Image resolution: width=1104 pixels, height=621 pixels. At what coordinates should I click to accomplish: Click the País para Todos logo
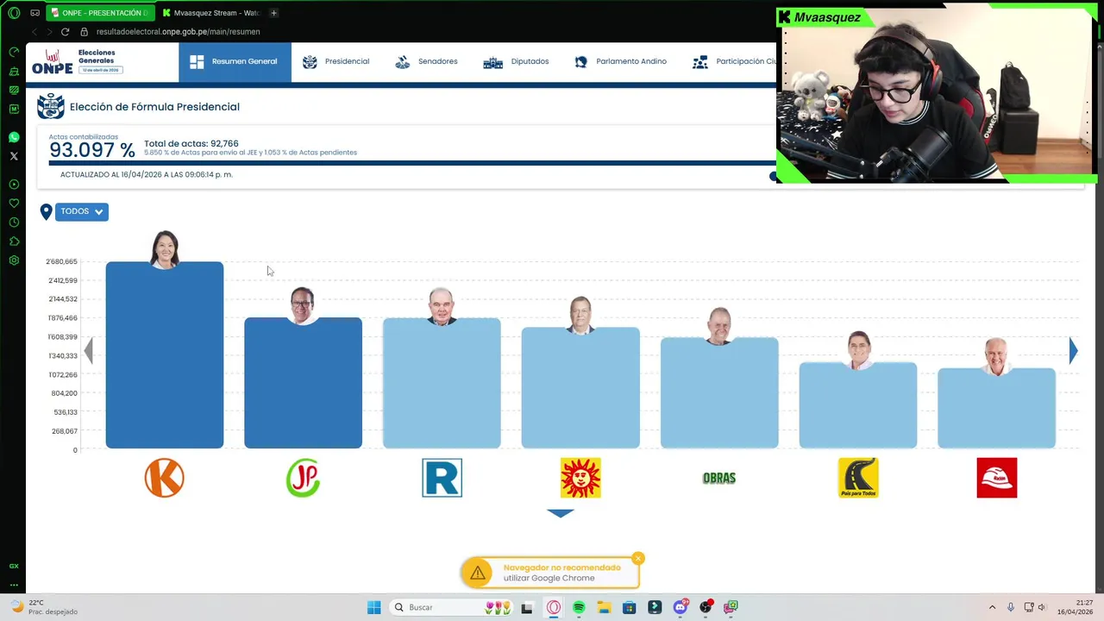click(858, 478)
